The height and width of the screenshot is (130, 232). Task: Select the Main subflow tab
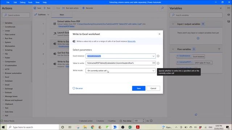62,14
